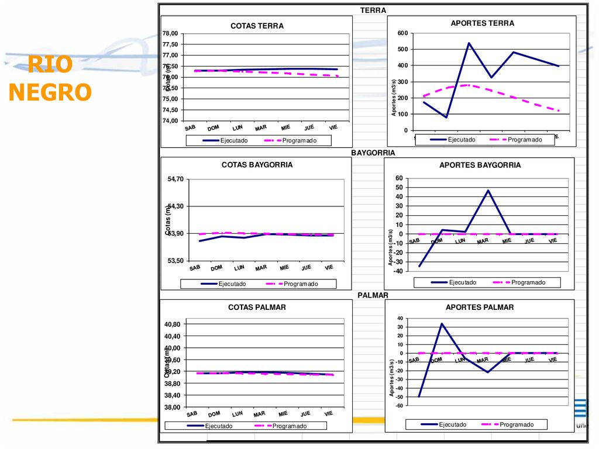
Task: Click the -30 axis value in Aportes Palmar
Action: click(398, 379)
